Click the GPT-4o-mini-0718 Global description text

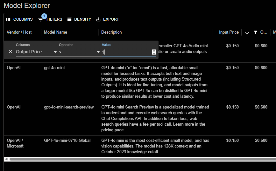pos(155,146)
